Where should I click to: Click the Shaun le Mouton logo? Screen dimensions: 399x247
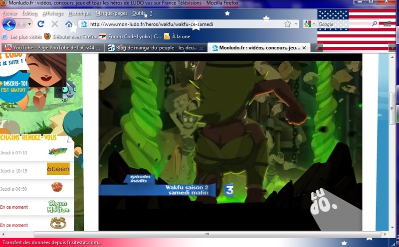[58, 206]
